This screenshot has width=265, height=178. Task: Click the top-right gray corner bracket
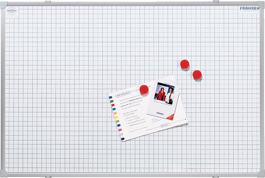[x=261, y=3]
